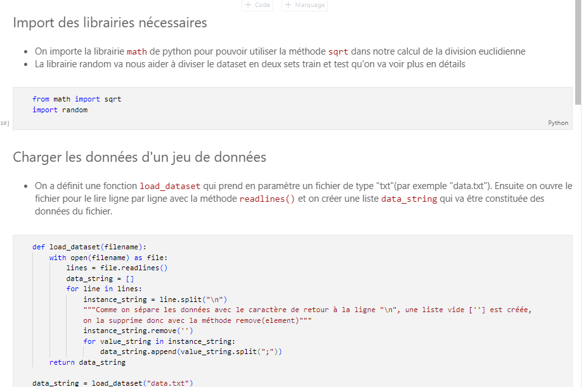Click the load_dataset("data.txt") call line
This screenshot has width=586, height=387.
(113, 383)
